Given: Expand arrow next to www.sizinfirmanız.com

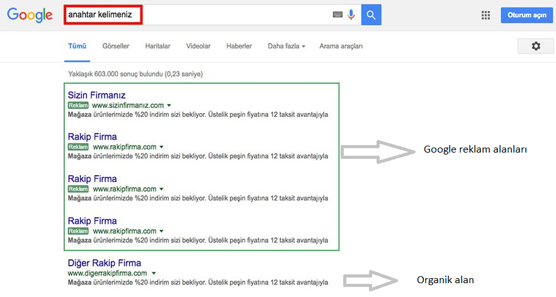Looking at the screenshot, I should tap(169, 105).
